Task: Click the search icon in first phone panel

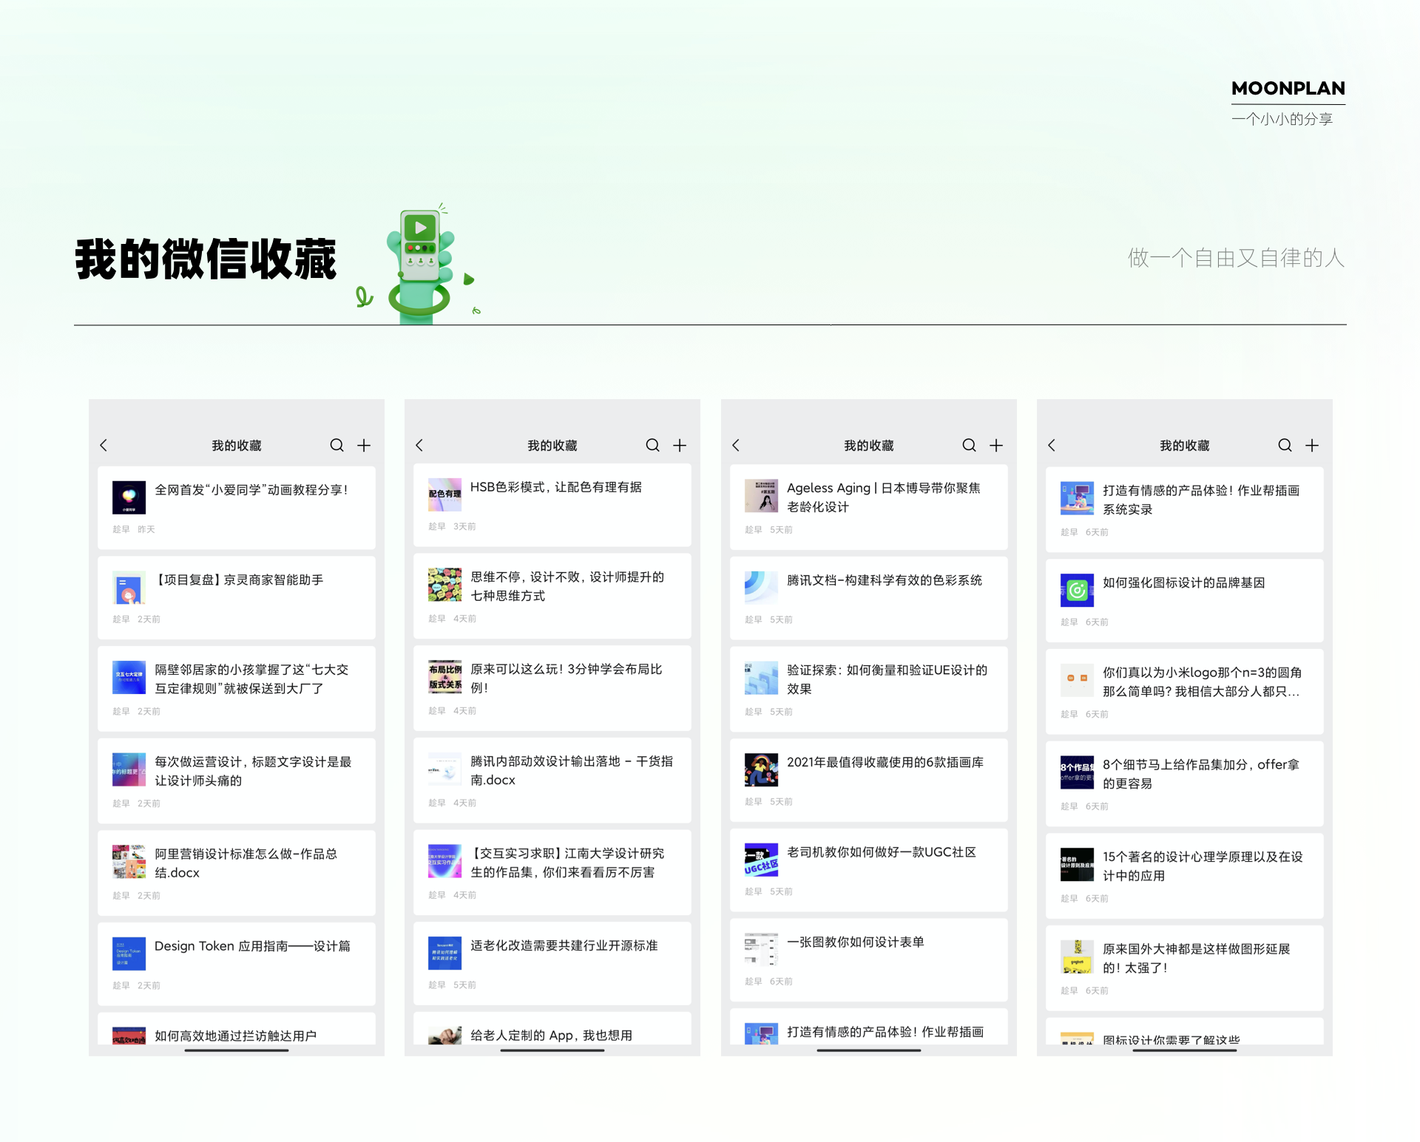Action: point(337,445)
